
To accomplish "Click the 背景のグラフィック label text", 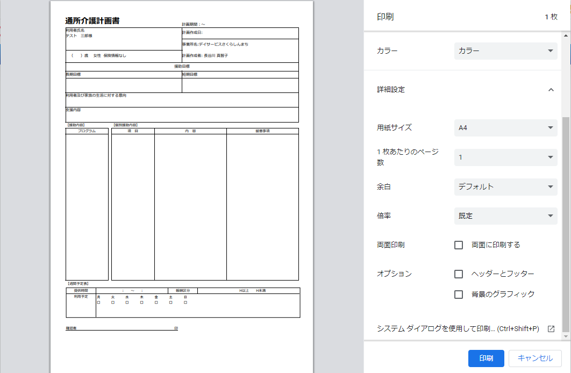I will (x=503, y=295).
